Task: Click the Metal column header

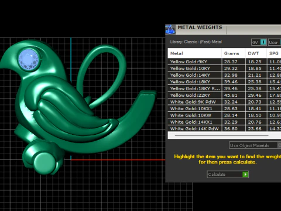Action: tap(194, 53)
